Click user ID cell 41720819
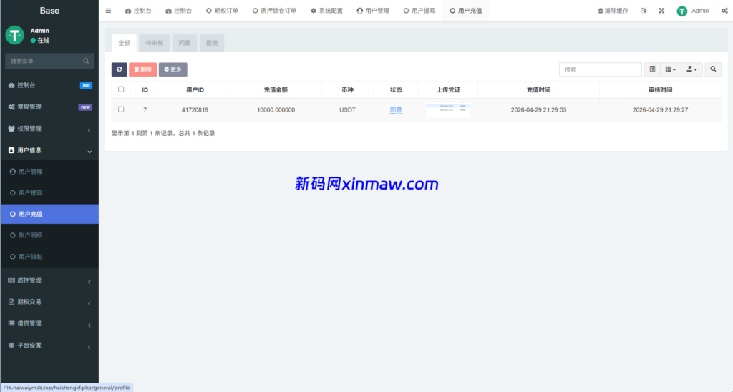This screenshot has height=392, width=733. (195, 109)
